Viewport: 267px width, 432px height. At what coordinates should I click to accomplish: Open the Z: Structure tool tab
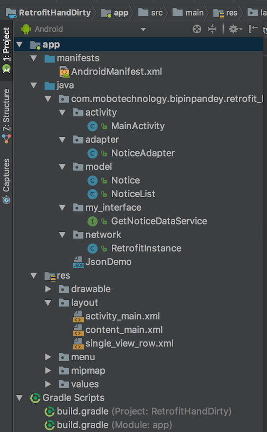point(6,116)
